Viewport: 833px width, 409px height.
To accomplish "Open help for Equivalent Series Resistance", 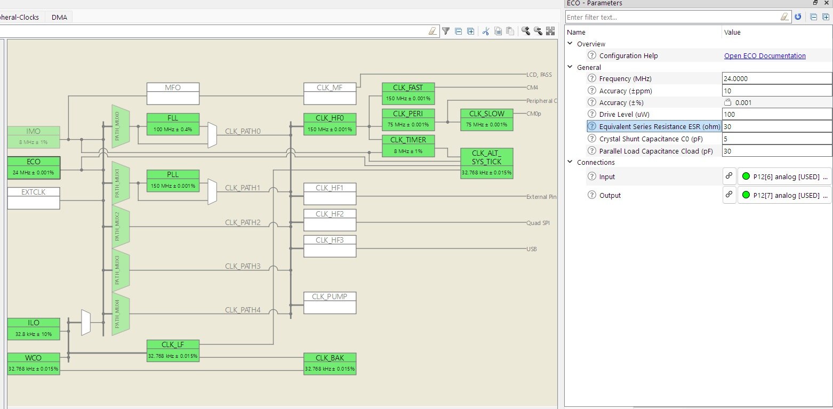I will tap(591, 126).
